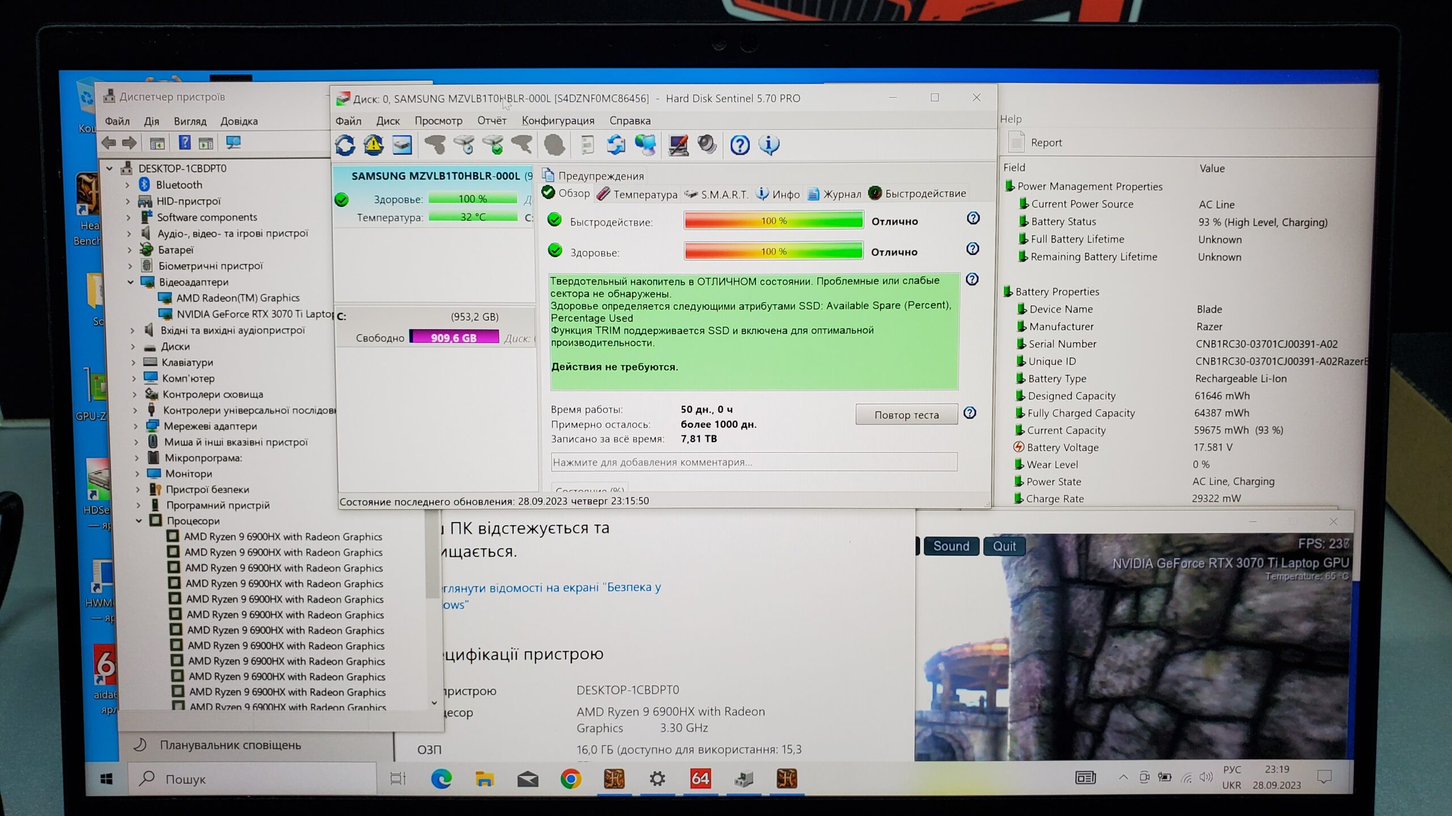Open the Конфигурация menu
The image size is (1452, 816).
[x=558, y=121]
